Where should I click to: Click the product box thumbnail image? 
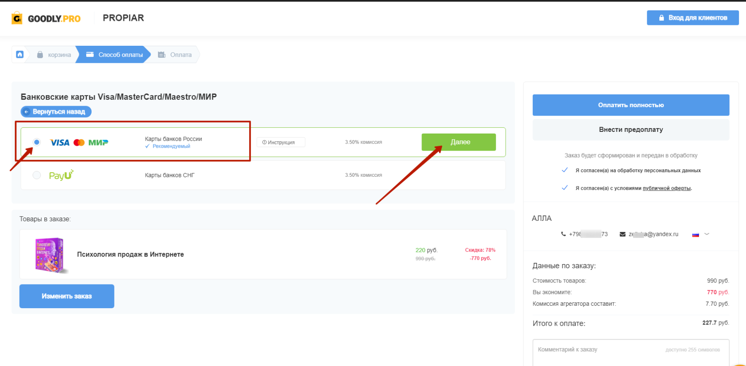[x=50, y=255]
